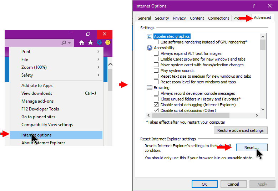
Task: Check Reset zoom level for new windows
Action: (156, 82)
